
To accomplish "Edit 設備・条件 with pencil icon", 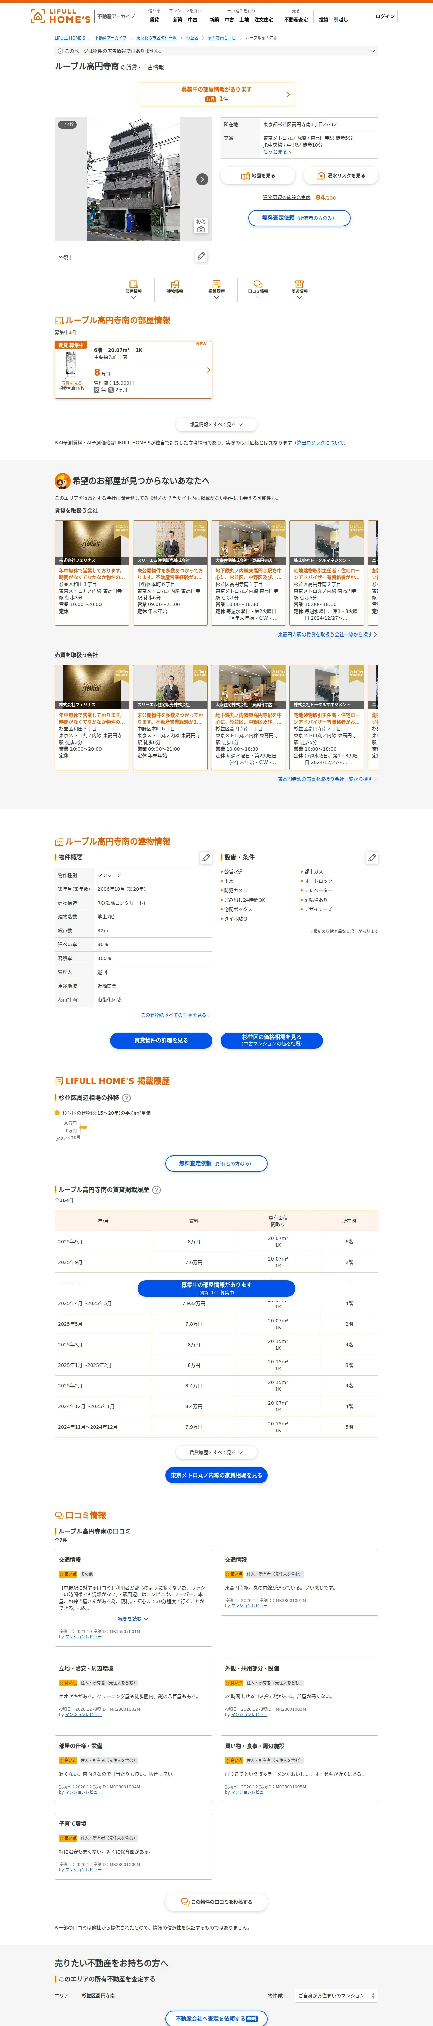I will coord(372,857).
